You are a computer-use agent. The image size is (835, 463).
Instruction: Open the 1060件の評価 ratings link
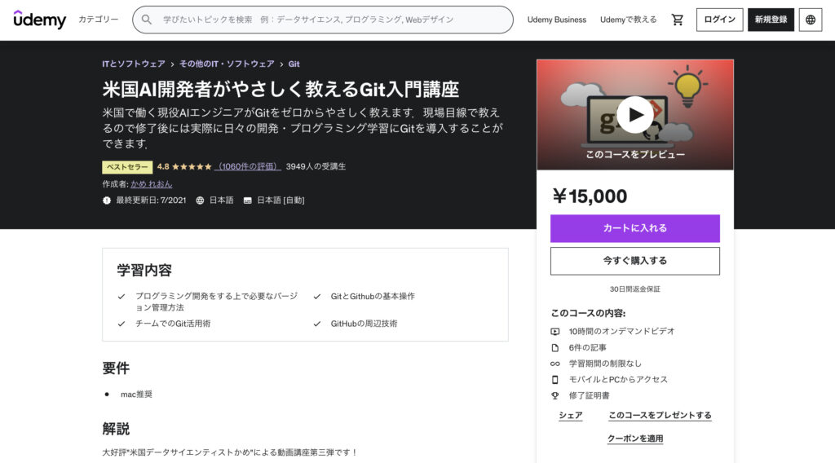click(248, 166)
